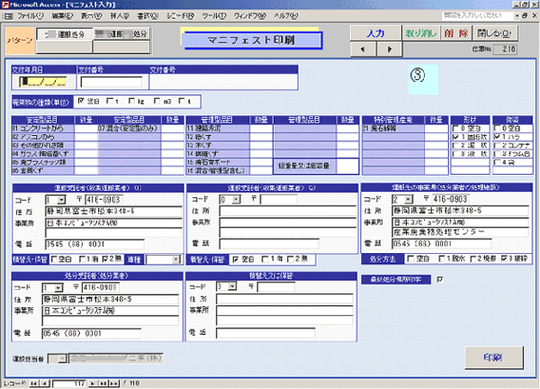
Task: Go to previous slip with left arrow button
Action: point(363,50)
